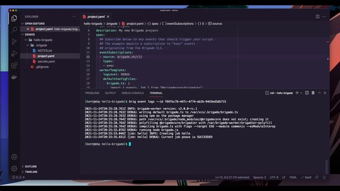This screenshot has width=340, height=191.
Task: Switch to the Debug Console tab
Action: click(132, 93)
